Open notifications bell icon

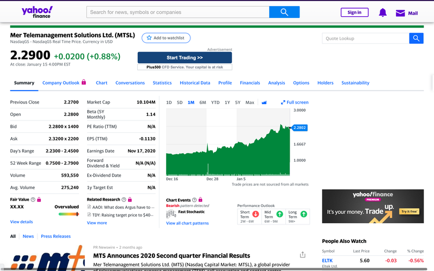click(382, 12)
